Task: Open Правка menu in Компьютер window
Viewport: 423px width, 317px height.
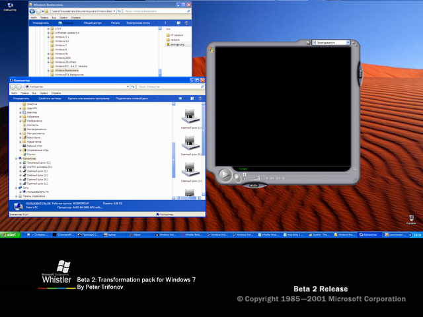Action: pos(24,93)
